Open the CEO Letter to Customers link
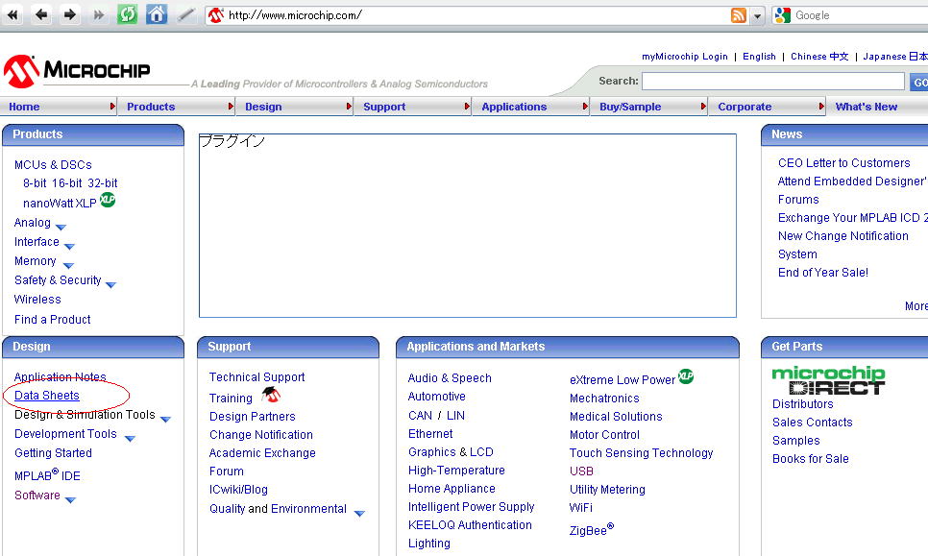Viewport: 928px width, 556px height. point(844,162)
